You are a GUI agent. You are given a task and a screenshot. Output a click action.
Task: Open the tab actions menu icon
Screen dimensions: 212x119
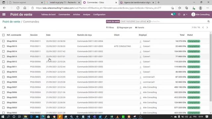coord(4,2)
